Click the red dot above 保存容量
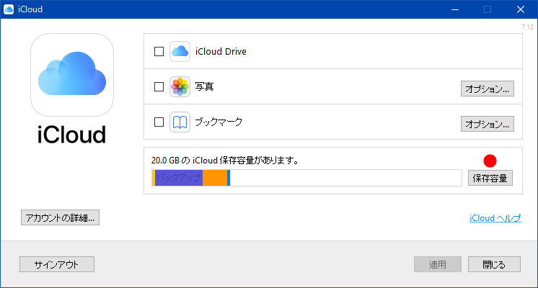The image size is (538, 288). 491,160
